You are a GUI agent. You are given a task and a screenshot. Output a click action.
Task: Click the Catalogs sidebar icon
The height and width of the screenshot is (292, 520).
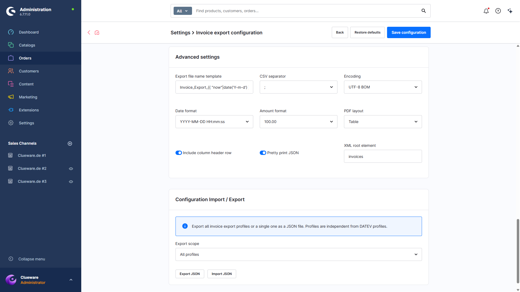coord(11,45)
